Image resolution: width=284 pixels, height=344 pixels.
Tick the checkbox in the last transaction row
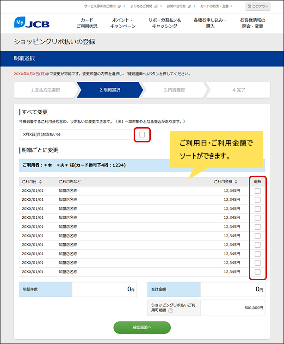pos(258,272)
